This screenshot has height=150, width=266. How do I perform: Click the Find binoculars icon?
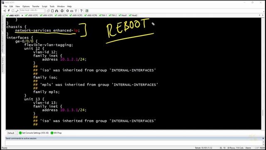[57, 11]
